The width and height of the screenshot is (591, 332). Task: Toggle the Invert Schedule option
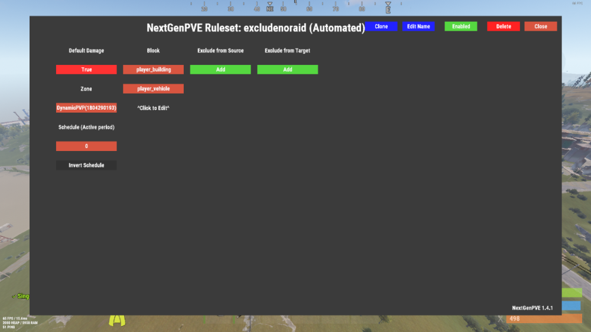86,166
